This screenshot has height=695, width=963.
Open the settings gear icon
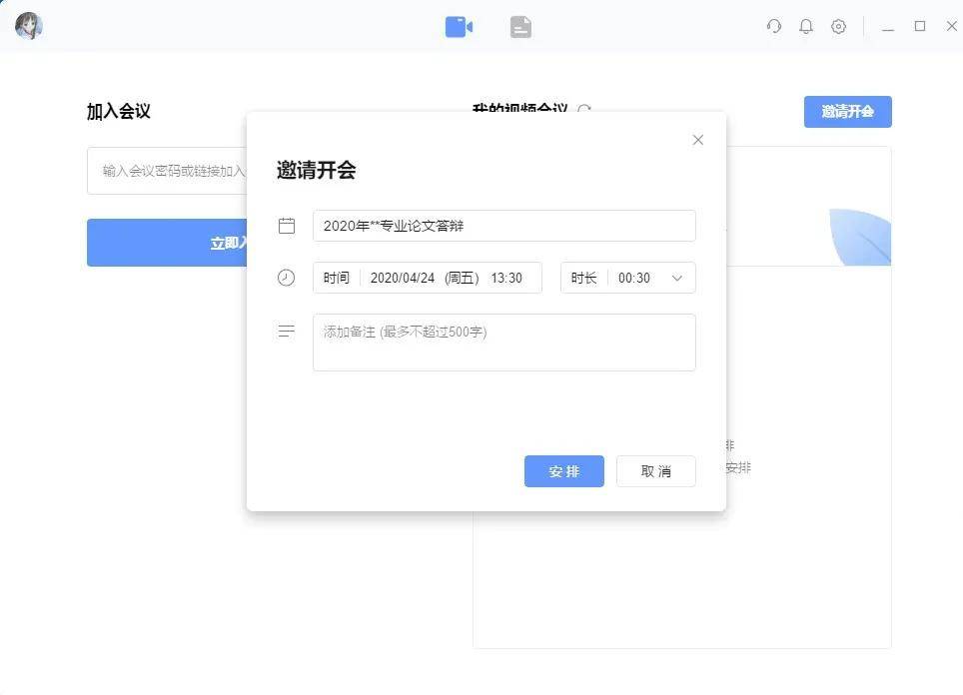[x=838, y=26]
